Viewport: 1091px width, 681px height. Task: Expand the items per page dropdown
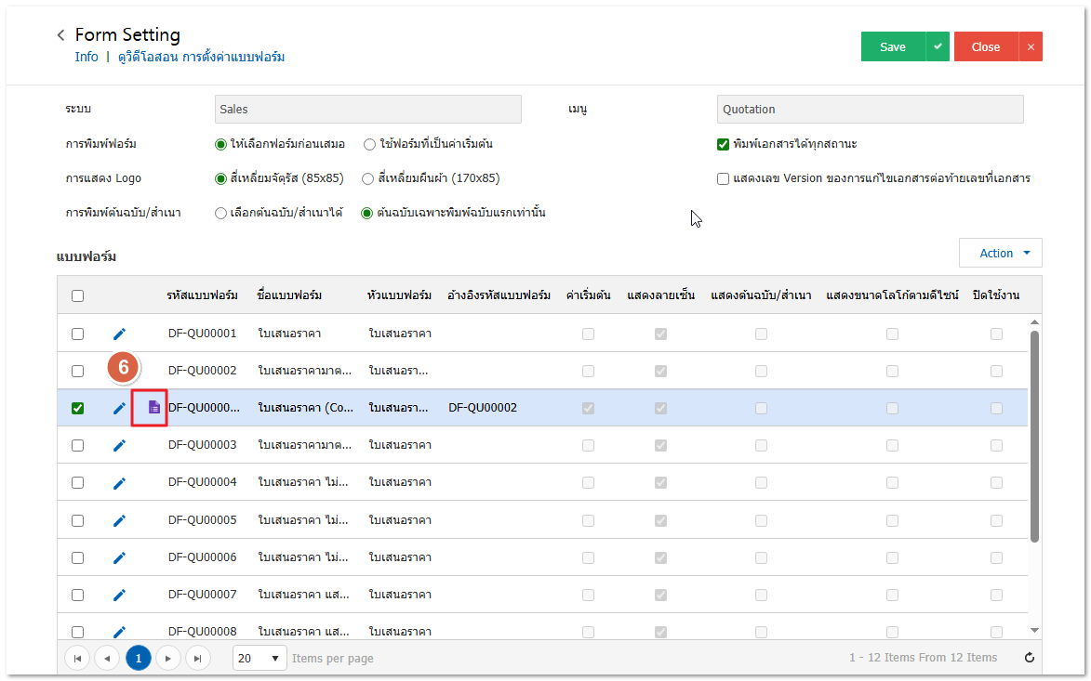(259, 658)
